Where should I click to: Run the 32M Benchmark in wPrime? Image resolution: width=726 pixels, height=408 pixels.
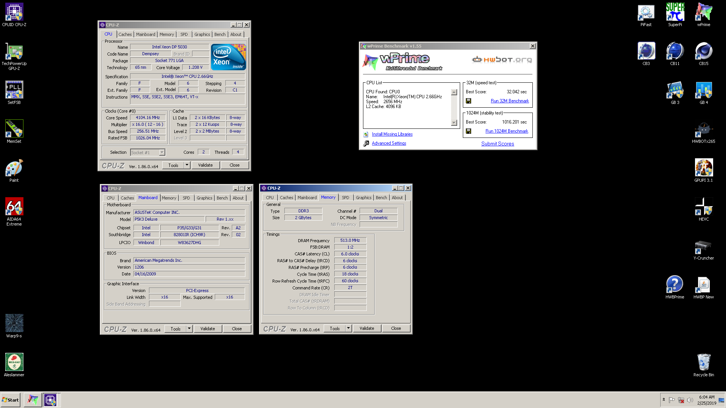click(x=510, y=101)
